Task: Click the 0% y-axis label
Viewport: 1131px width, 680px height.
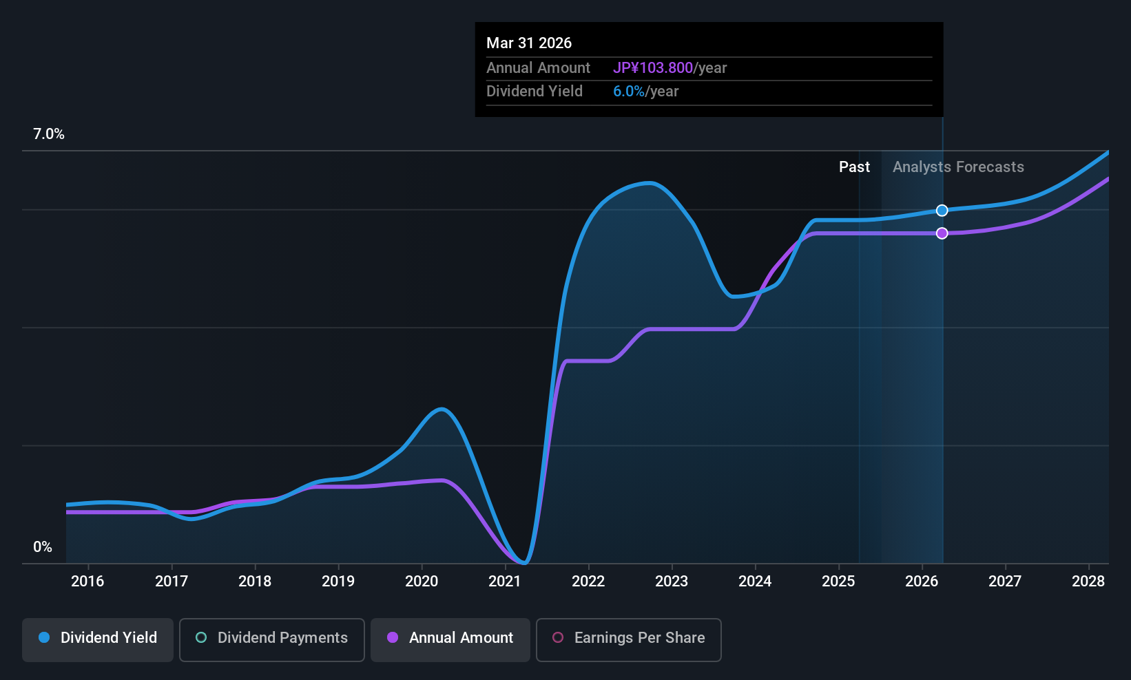Action: pyautogui.click(x=43, y=547)
